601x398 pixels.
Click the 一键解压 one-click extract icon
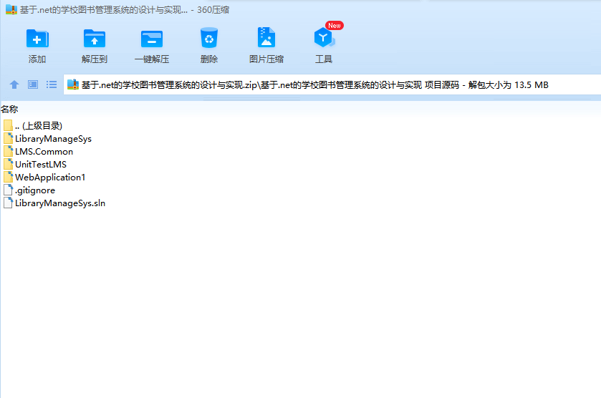pyautogui.click(x=152, y=39)
